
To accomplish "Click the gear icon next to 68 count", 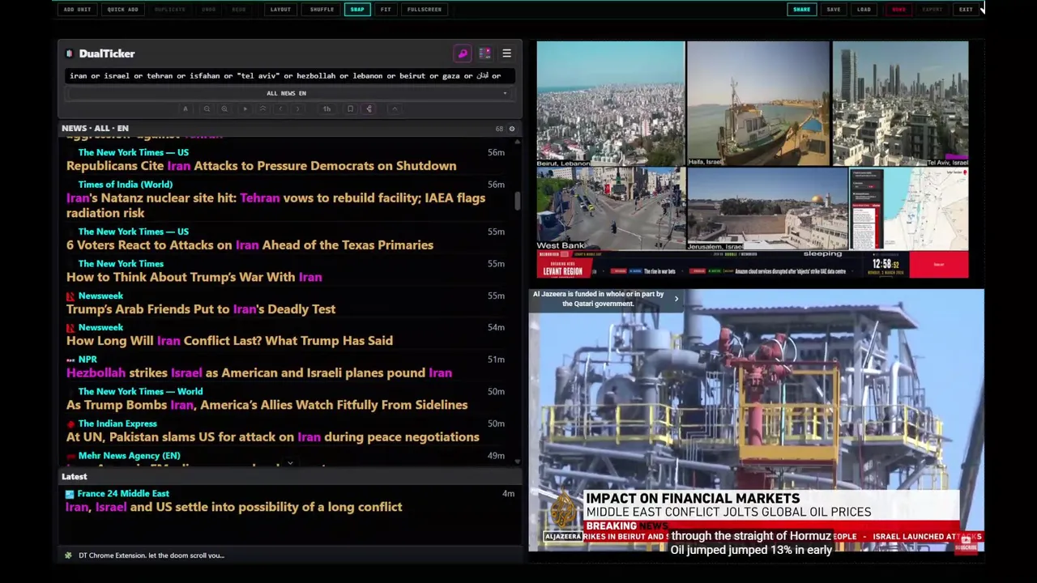I will click(511, 129).
